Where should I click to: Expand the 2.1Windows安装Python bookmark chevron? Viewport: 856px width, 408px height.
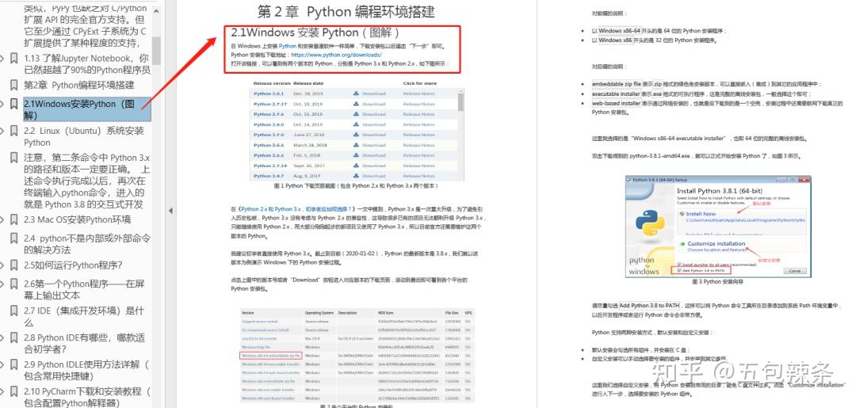(x=2, y=104)
